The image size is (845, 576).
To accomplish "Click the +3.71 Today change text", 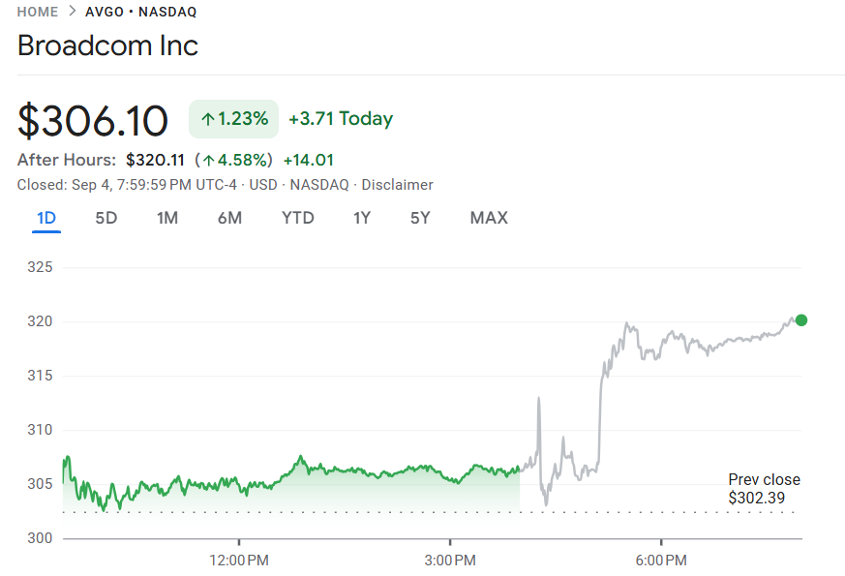I will 341,119.
